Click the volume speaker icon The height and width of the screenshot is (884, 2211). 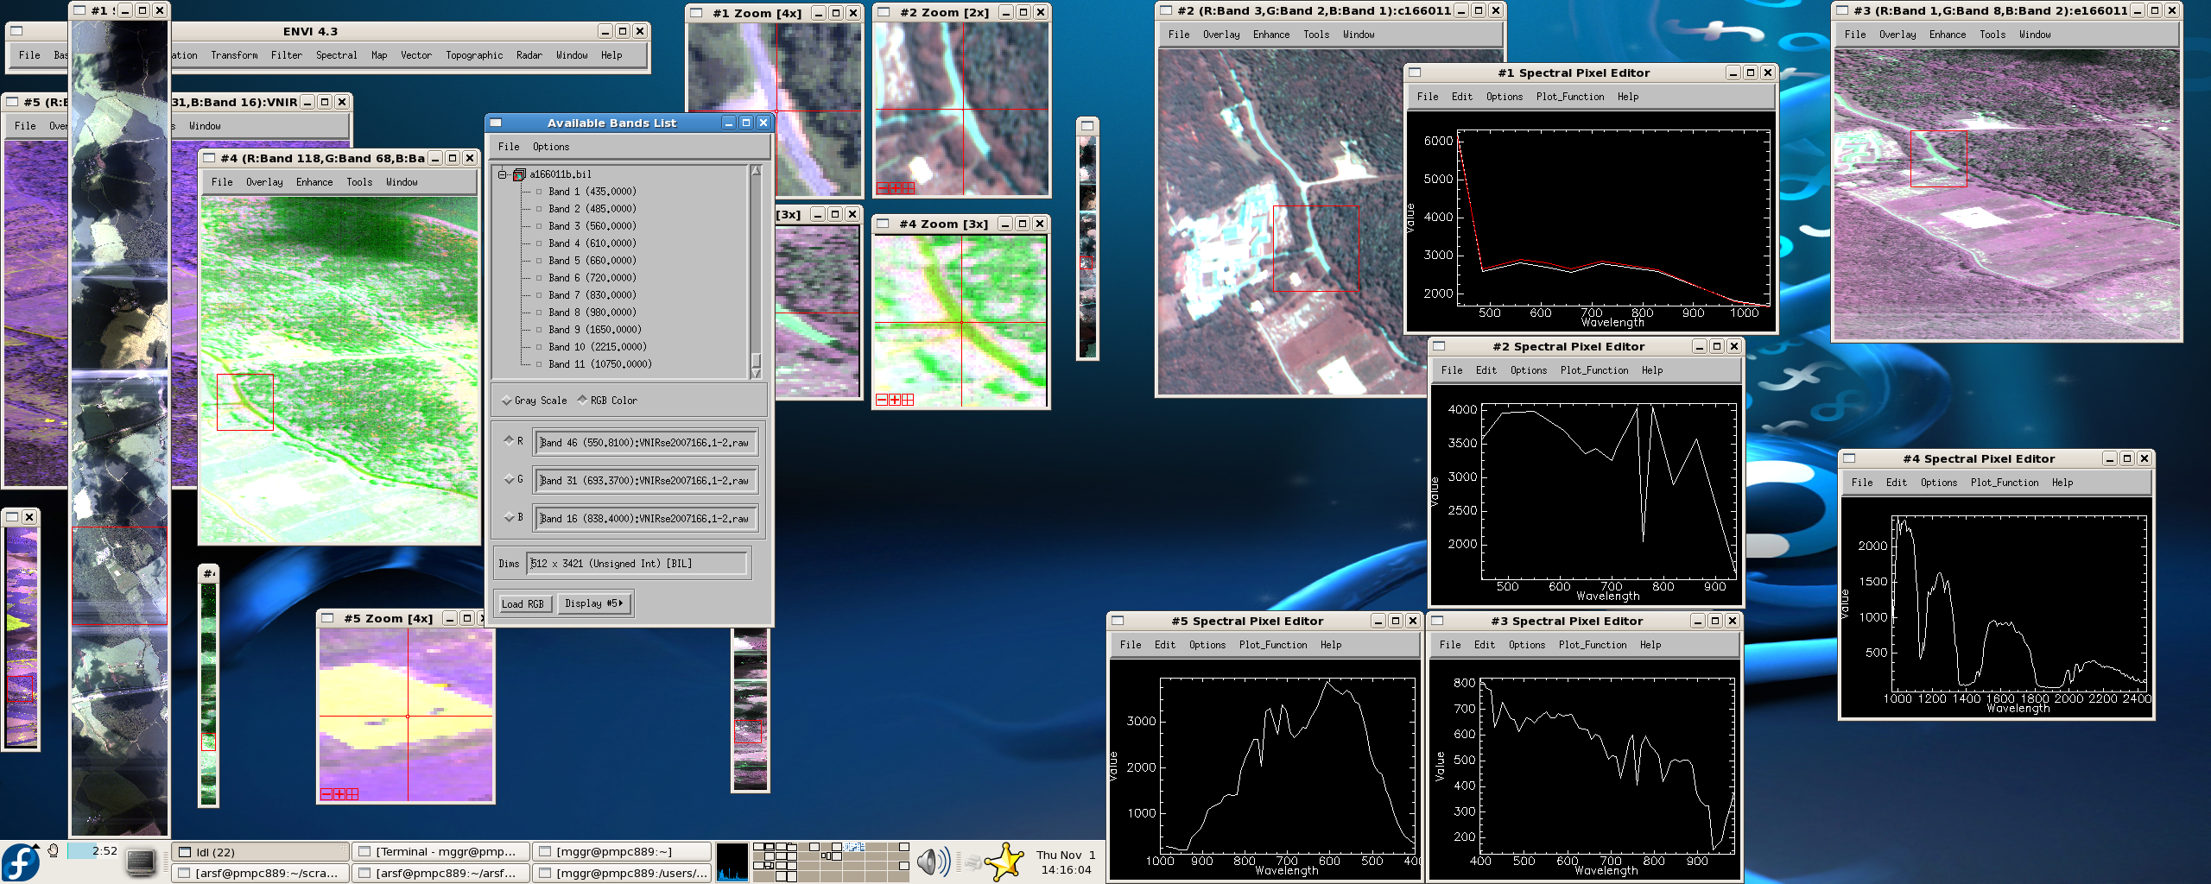point(932,862)
